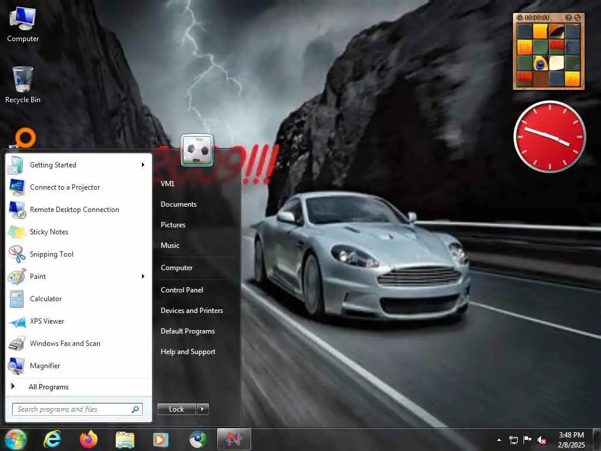Click the puzzle gadget solve/shuffle button

tap(578, 18)
